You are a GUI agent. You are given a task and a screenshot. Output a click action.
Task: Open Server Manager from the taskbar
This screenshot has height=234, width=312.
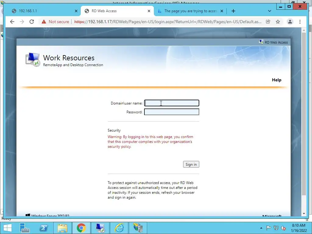coord(25,228)
